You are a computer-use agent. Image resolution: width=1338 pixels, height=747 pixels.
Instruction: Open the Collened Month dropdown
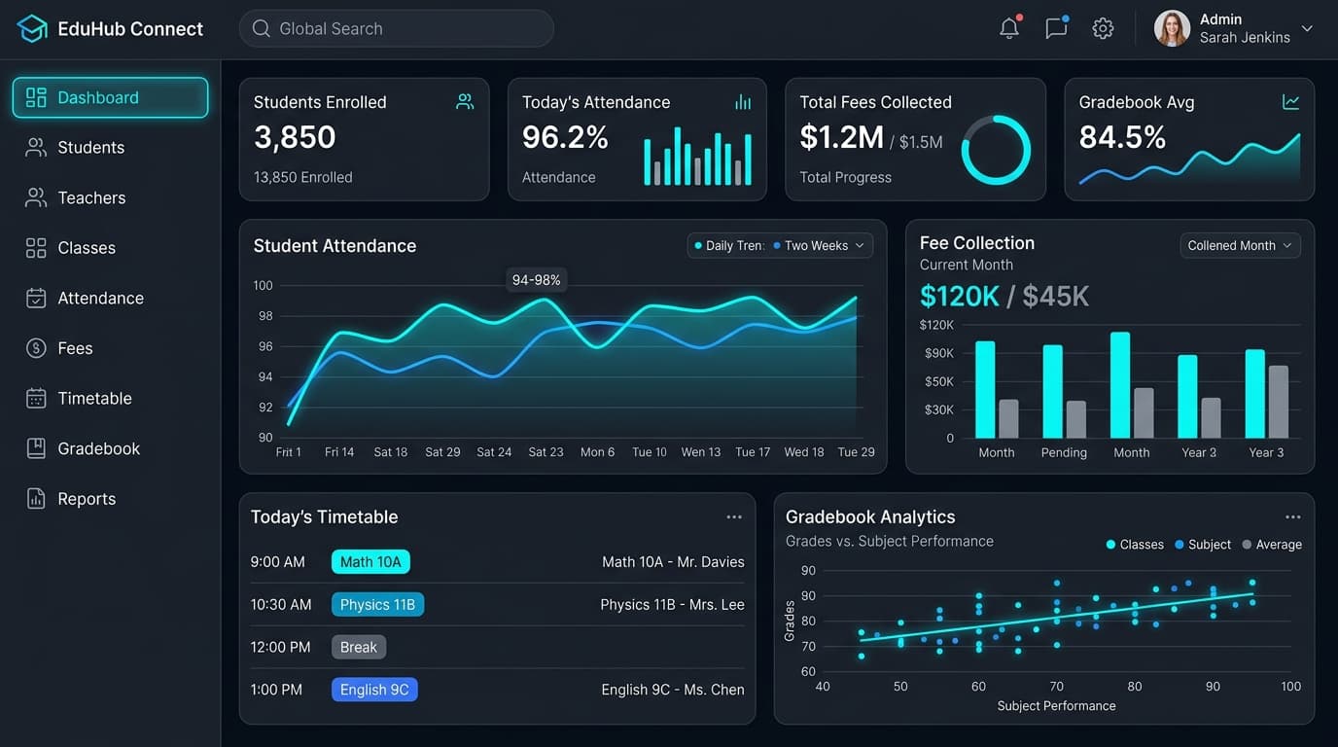tap(1240, 246)
